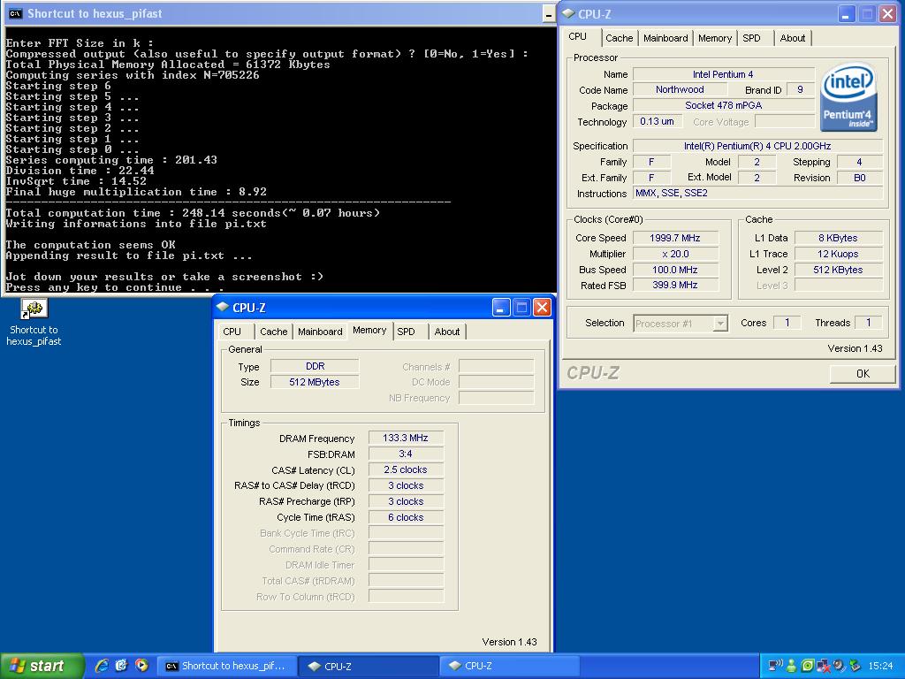Click the memory Size 512 MBytes field
Viewport: 905px width, 679px height.
pyautogui.click(x=315, y=382)
